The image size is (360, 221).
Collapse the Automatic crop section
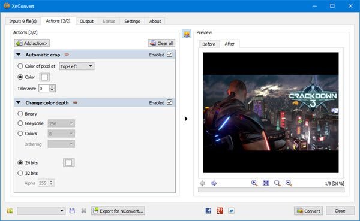click(19, 55)
